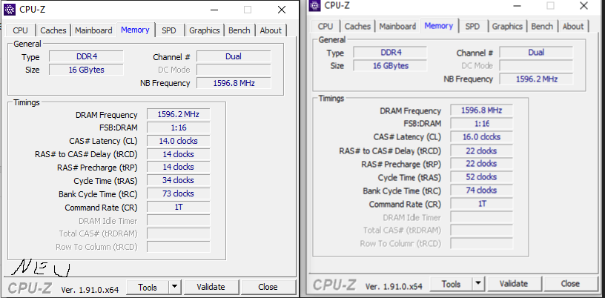The image size is (605, 298).
Task: Click the CPU-Z app icon in right window title bar
Action: pyautogui.click(x=315, y=5)
